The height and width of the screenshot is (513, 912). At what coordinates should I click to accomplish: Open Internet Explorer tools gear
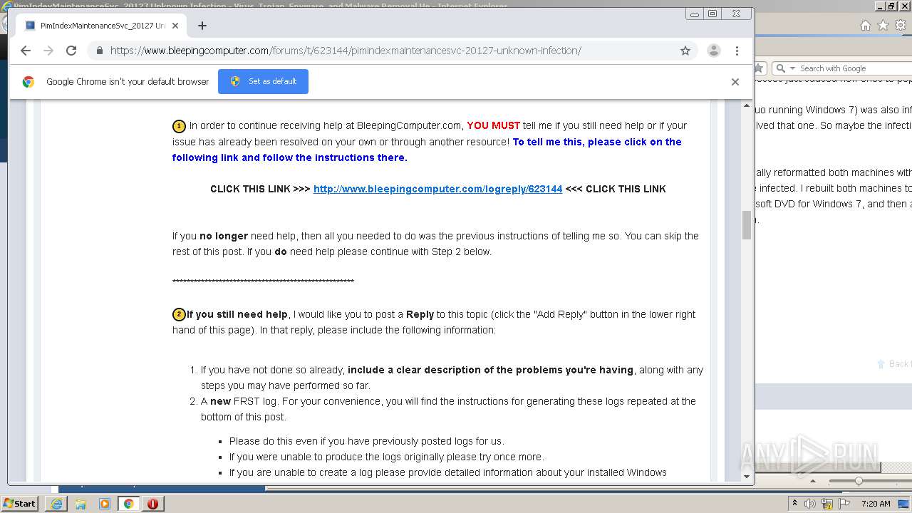click(x=901, y=25)
